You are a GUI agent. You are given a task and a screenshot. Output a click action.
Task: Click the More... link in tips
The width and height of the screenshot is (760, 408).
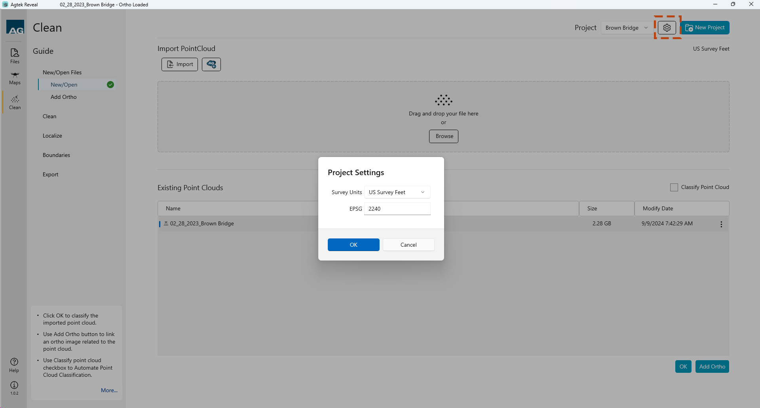[x=109, y=390]
